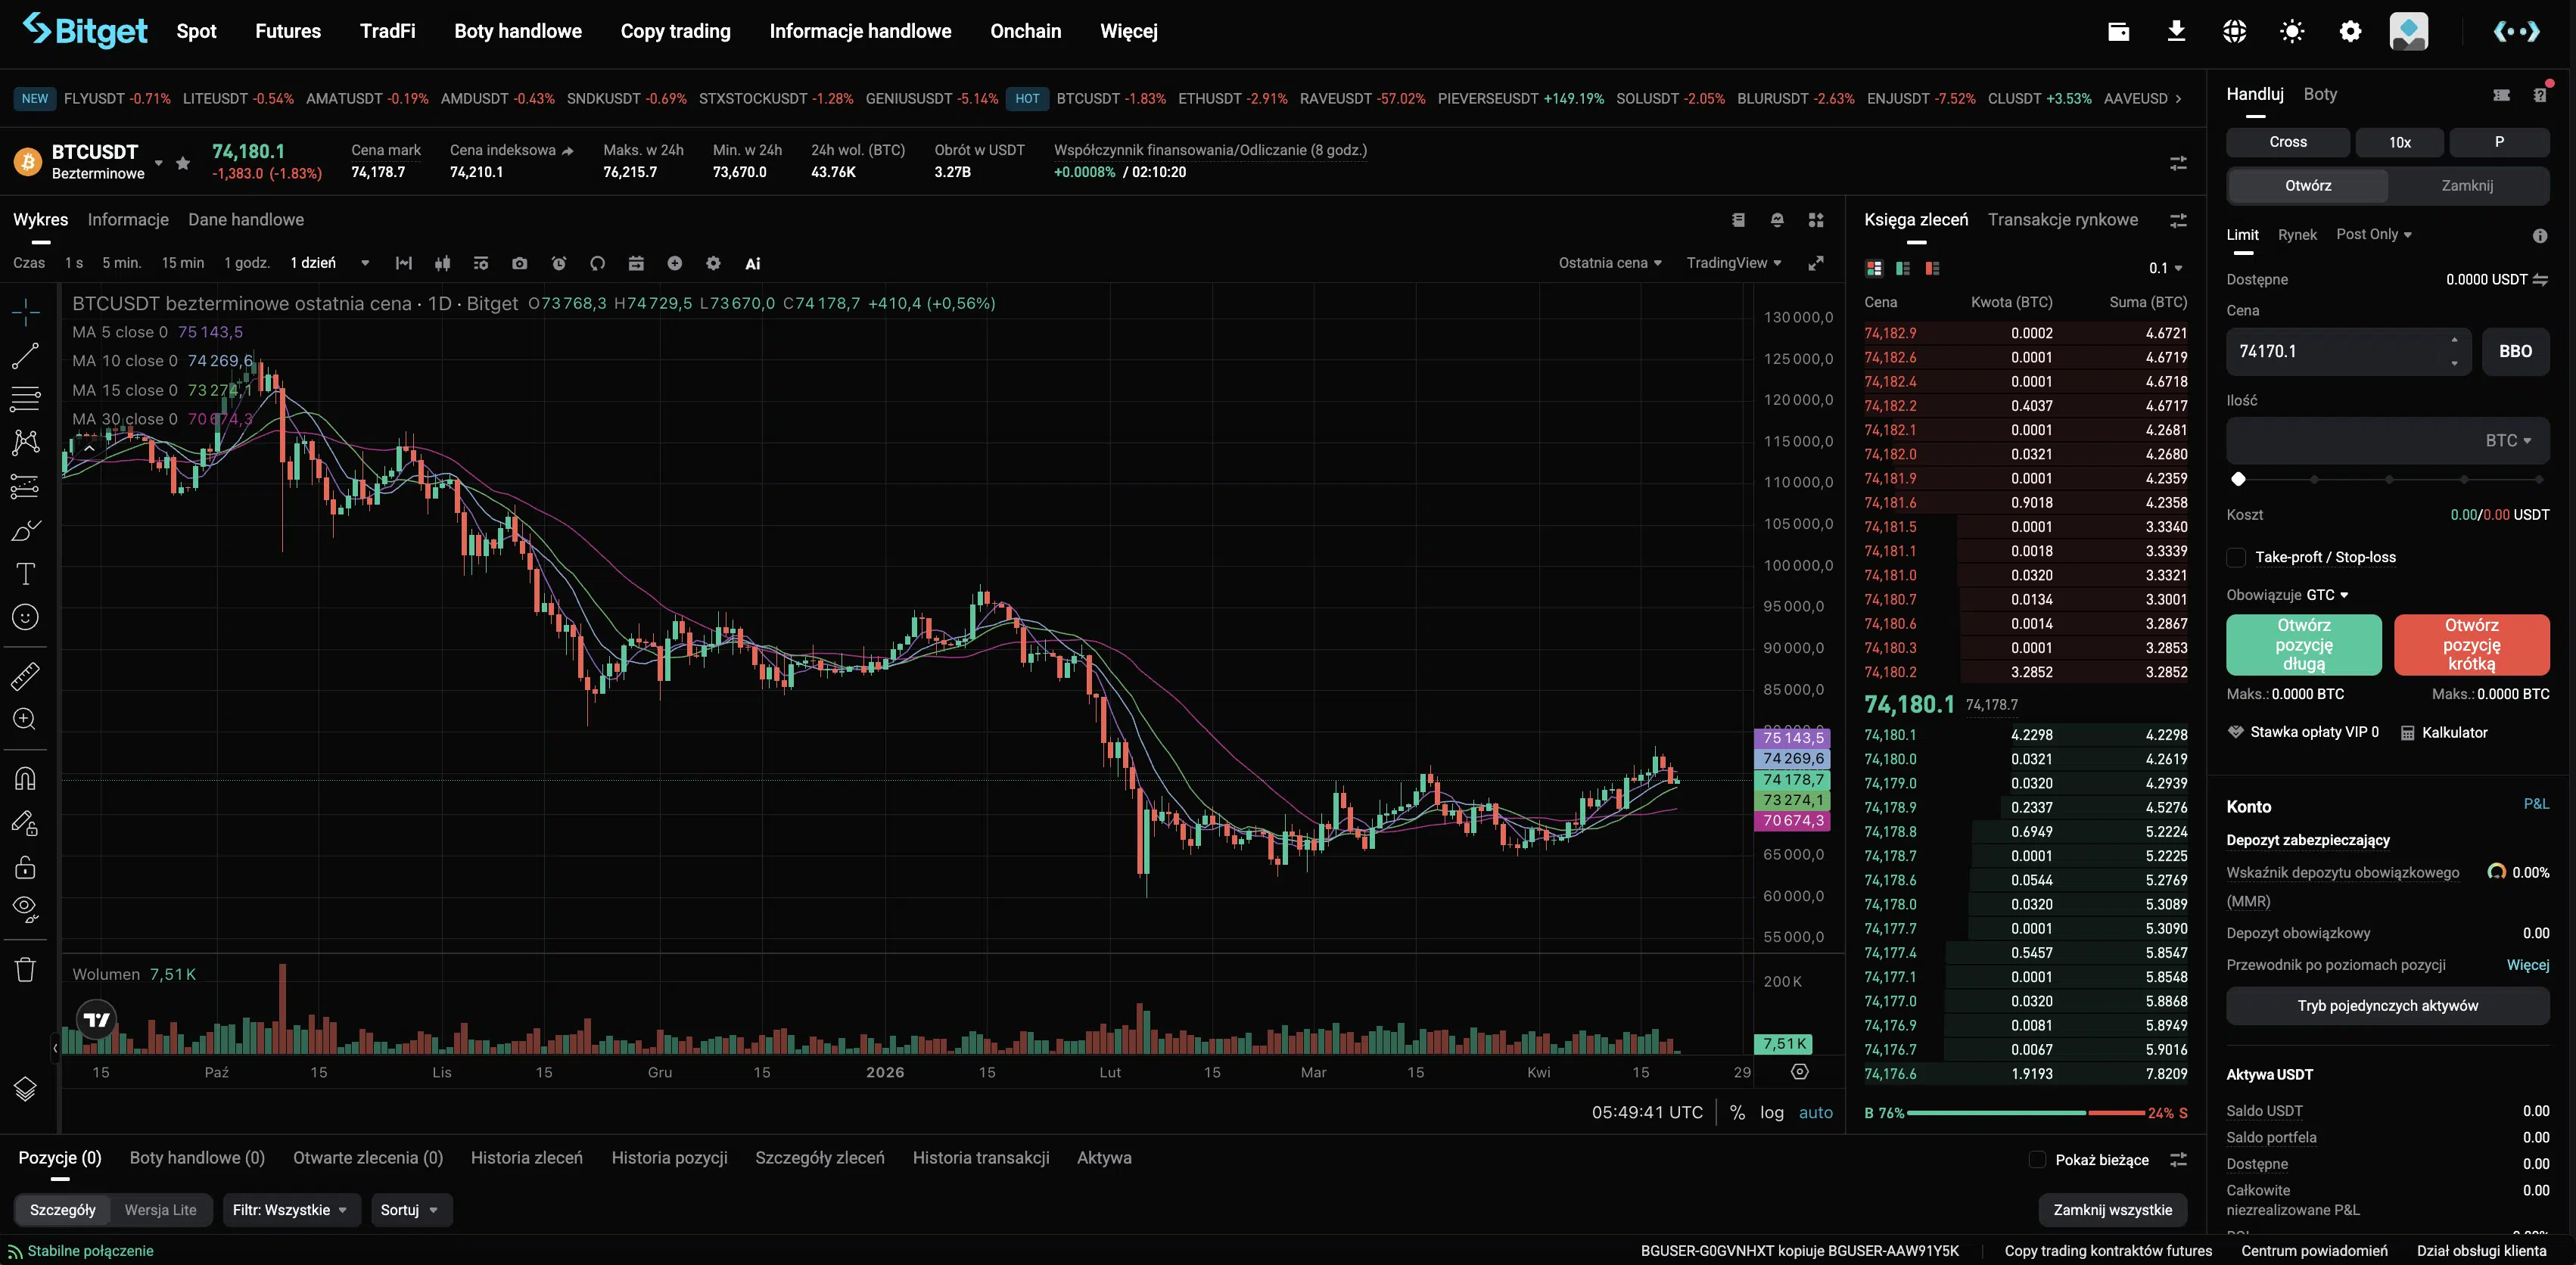The height and width of the screenshot is (1265, 2576).
Task: Toggle light theme sun icon
Action: pyautogui.click(x=2292, y=31)
